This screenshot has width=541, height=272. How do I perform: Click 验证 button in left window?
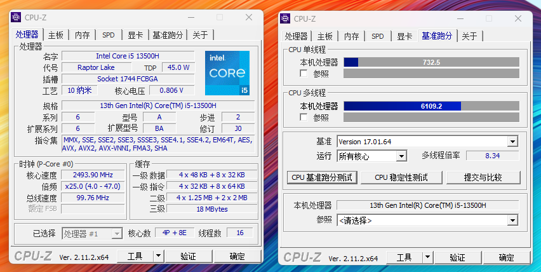point(189,256)
